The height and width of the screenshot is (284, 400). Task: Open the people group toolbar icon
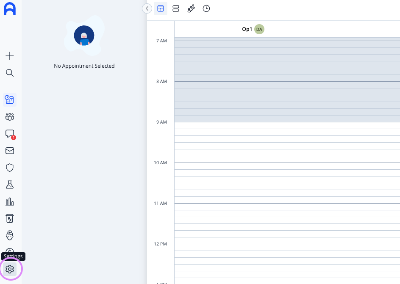191,8
